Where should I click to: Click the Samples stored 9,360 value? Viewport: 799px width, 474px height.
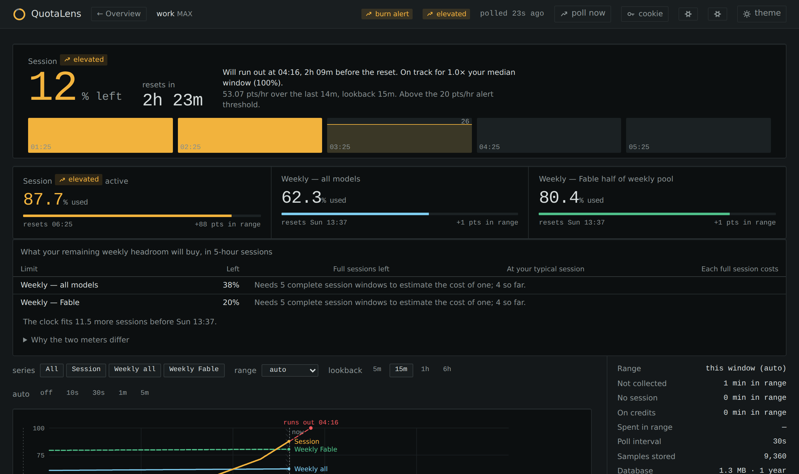tap(775, 456)
